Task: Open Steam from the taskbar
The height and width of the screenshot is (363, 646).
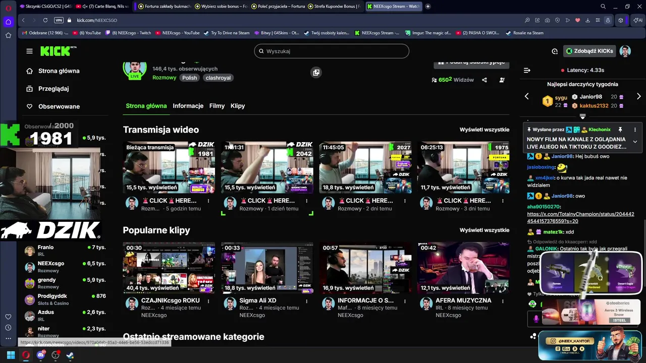Action: [70, 355]
